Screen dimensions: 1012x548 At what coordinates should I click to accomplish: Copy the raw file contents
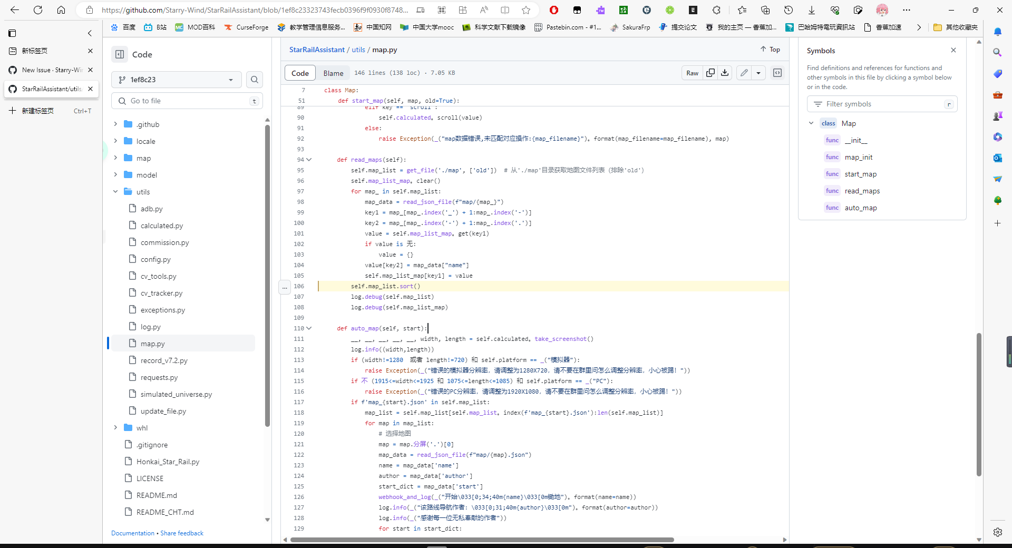710,73
